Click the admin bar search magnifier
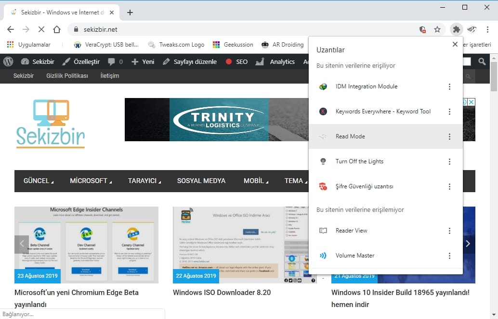498x319 pixels. tap(482, 62)
